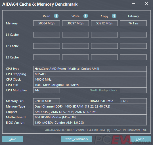Select the Memory Copy result field

[104, 23]
